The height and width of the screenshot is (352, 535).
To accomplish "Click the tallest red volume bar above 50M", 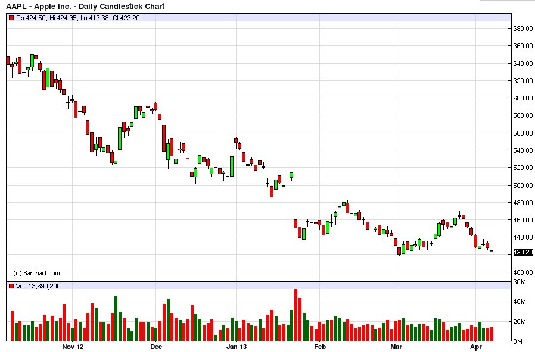I will pyautogui.click(x=296, y=315).
